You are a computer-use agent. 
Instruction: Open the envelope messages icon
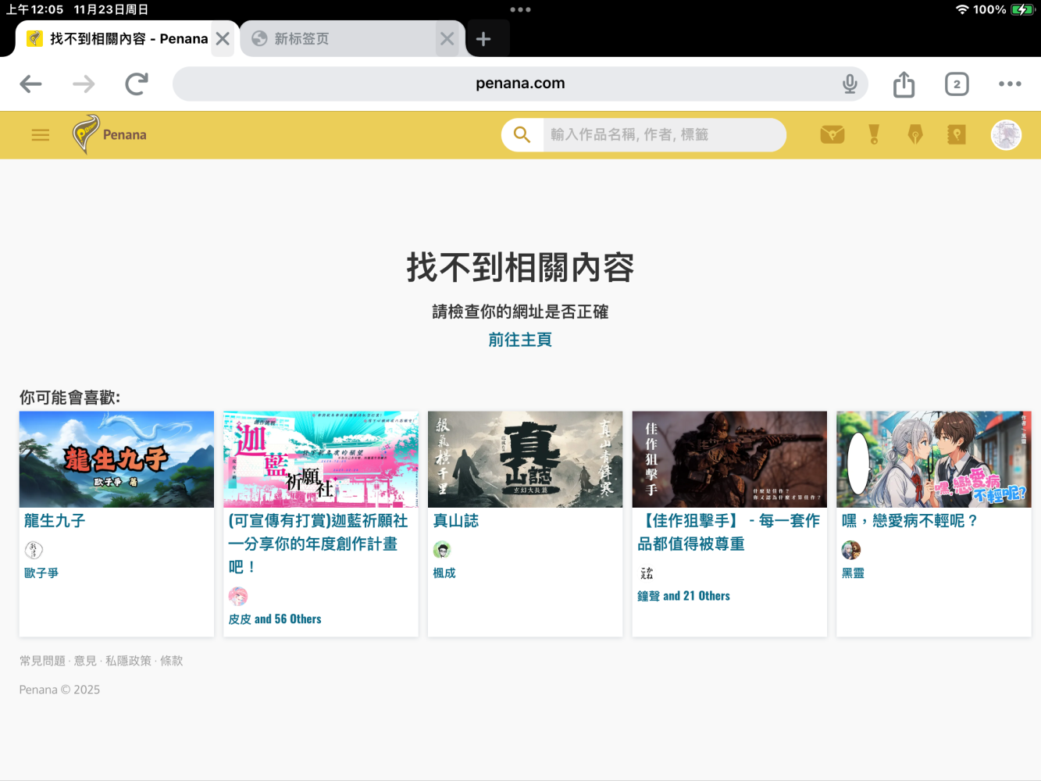click(832, 135)
